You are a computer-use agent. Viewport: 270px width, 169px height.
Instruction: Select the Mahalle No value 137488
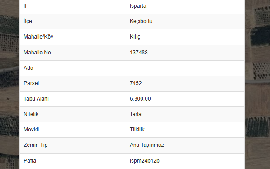click(x=138, y=53)
